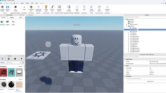Select the Terrain Editor Create tab
This screenshot has width=166, height=93.
(x=3, y=18)
